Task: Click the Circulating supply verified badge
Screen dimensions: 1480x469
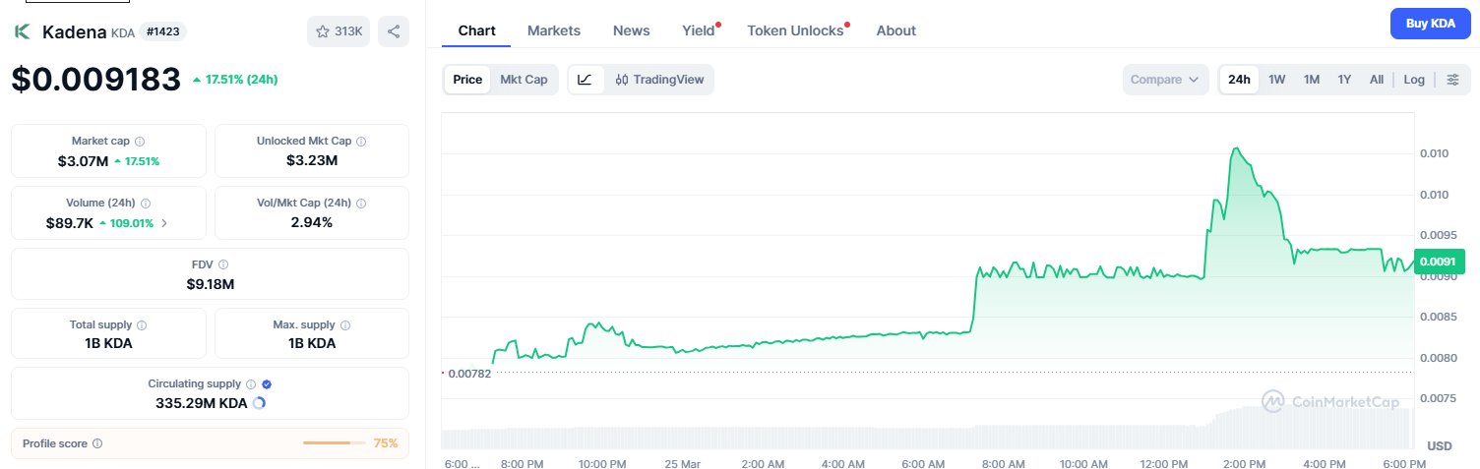Action: click(x=267, y=384)
